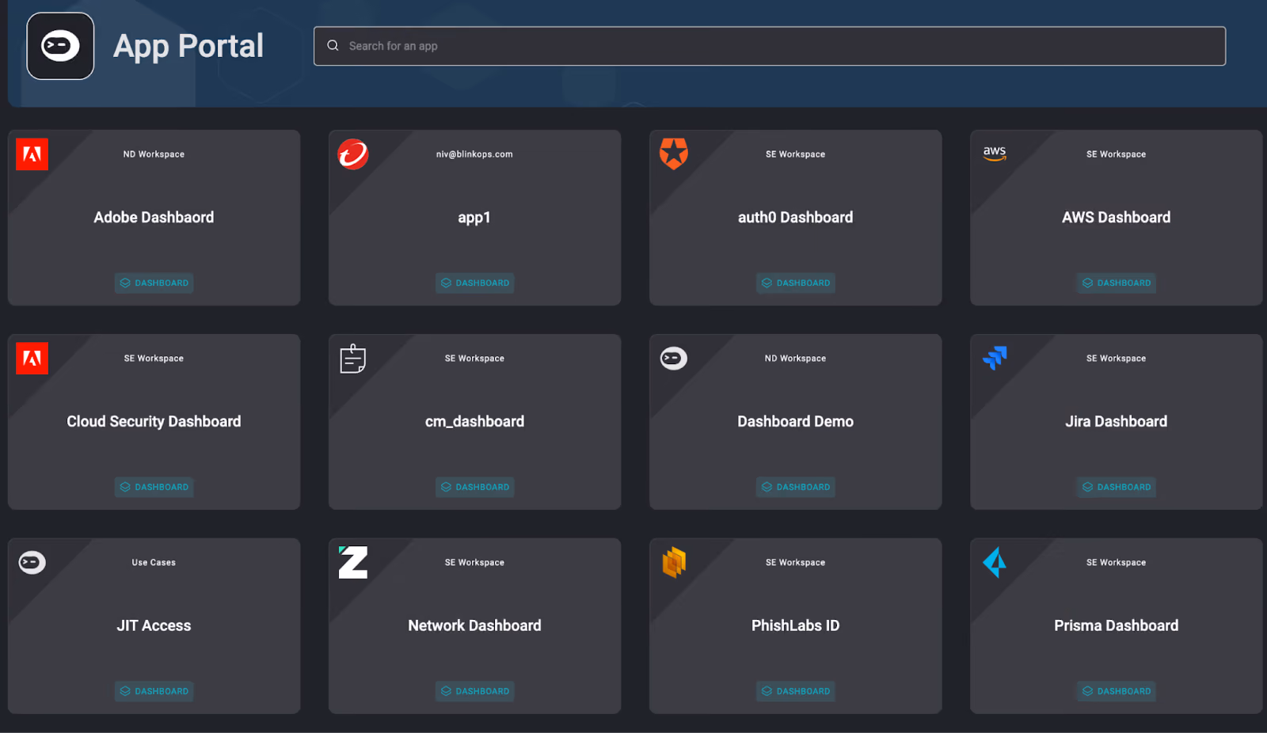Click the search magnifier icon

click(x=333, y=46)
